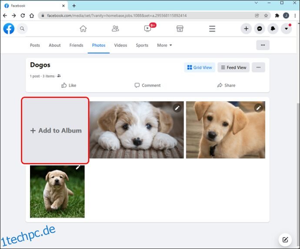
Task: Bookmark this page with the star icon
Action: tap(266, 16)
